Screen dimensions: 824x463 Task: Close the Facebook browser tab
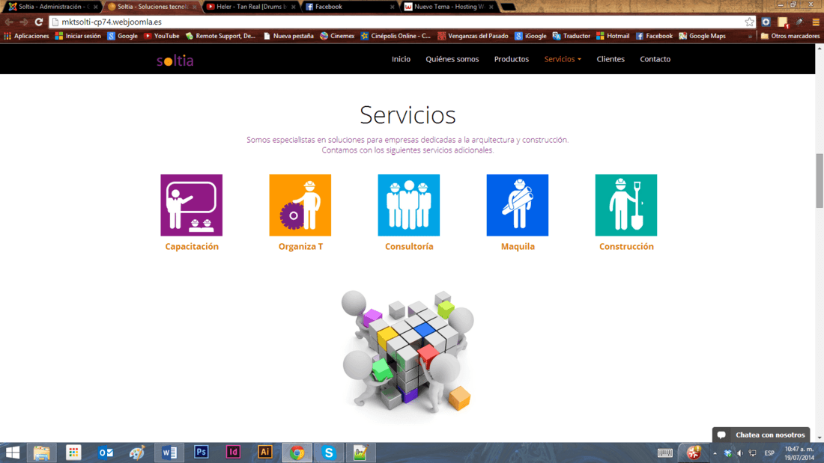(x=392, y=7)
